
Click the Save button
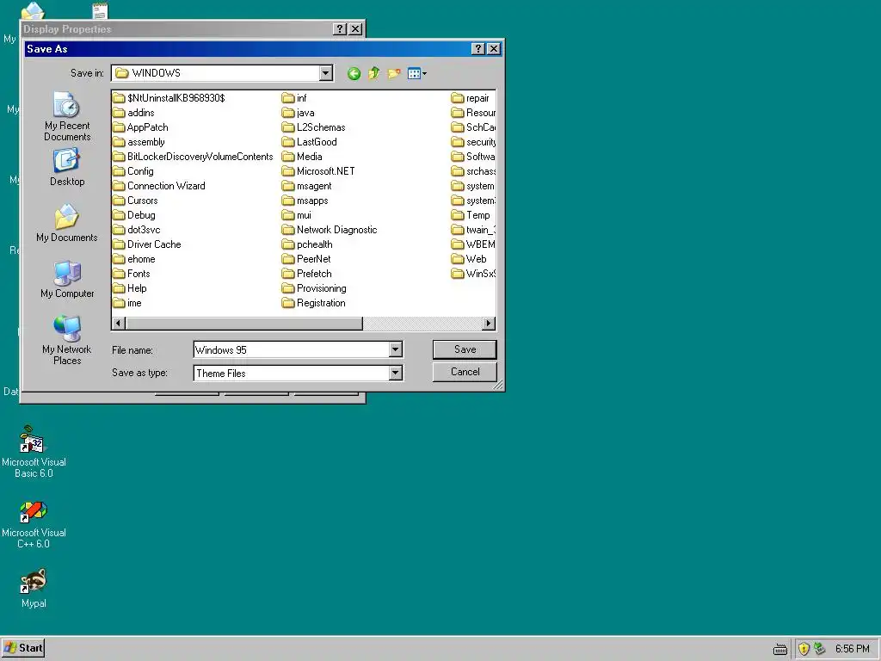coord(465,349)
